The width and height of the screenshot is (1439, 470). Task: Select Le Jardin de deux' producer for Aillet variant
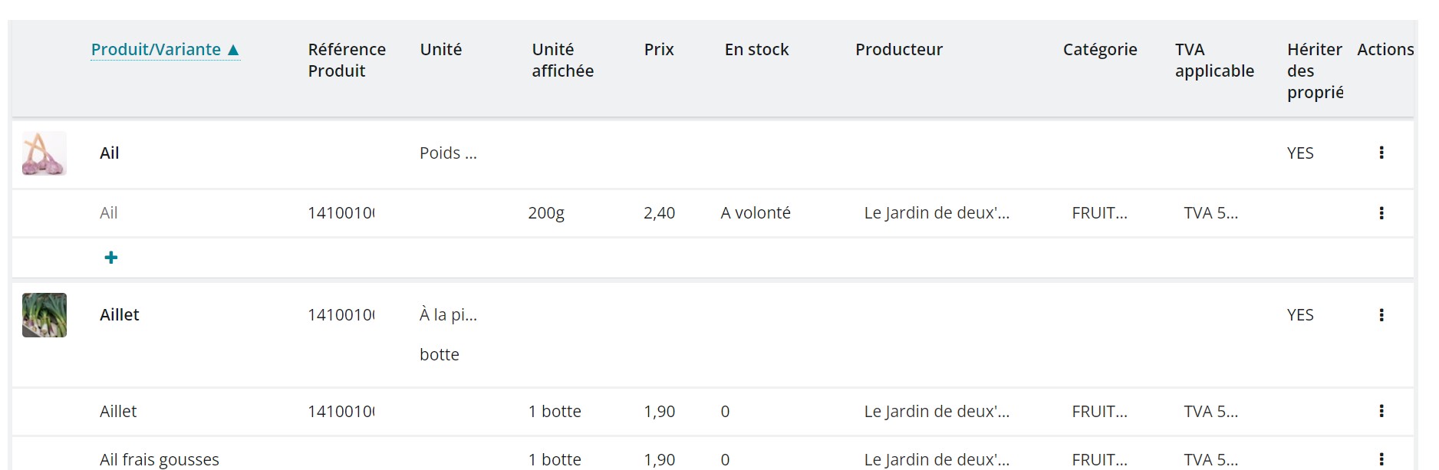[937, 412]
